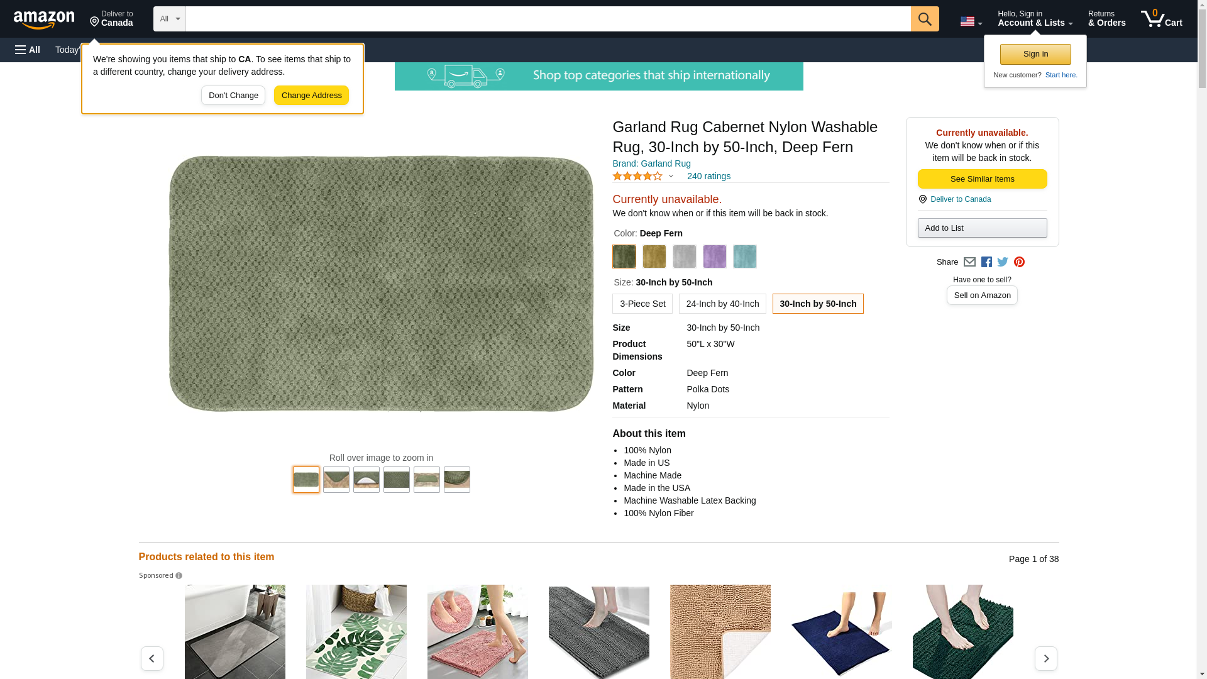This screenshot has width=1207, height=679.
Task: Go to Amazon home logo
Action: tap(44, 19)
